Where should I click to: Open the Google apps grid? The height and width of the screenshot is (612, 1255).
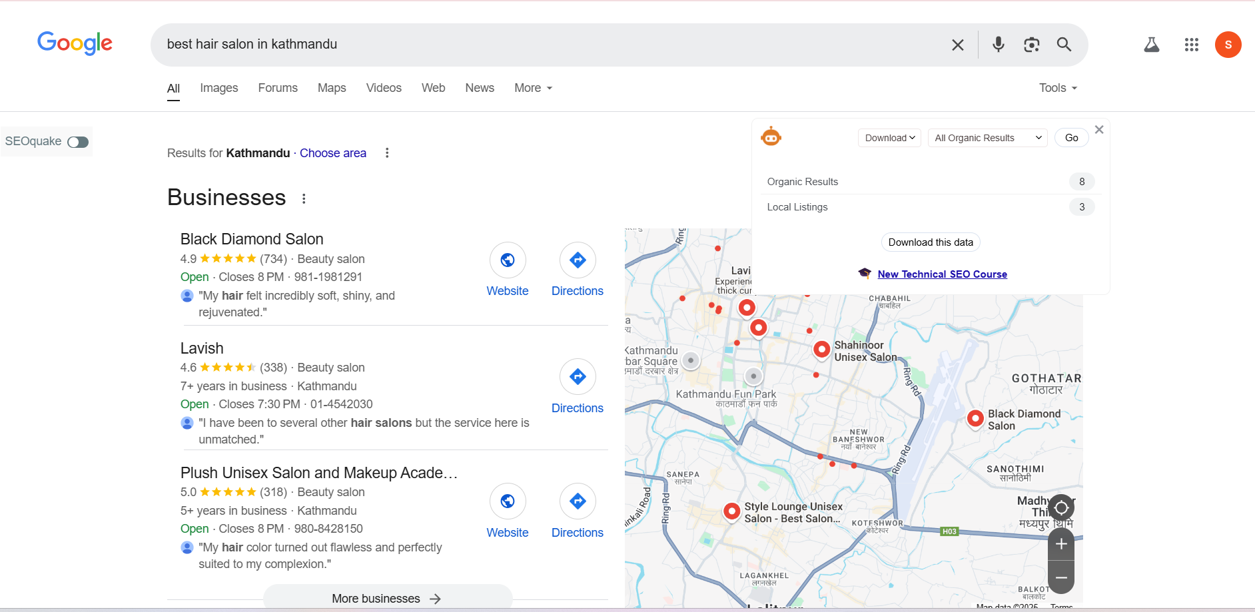click(x=1192, y=45)
